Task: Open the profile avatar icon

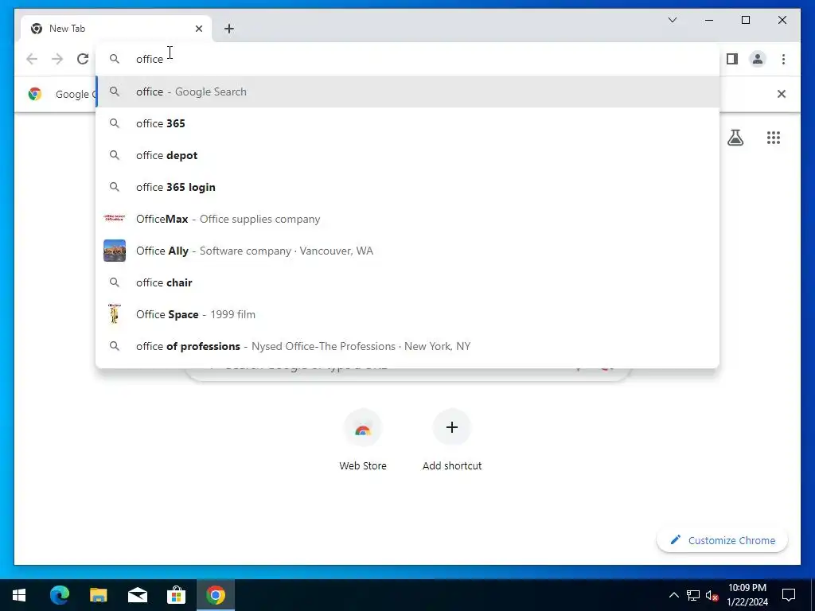Action: tap(758, 59)
